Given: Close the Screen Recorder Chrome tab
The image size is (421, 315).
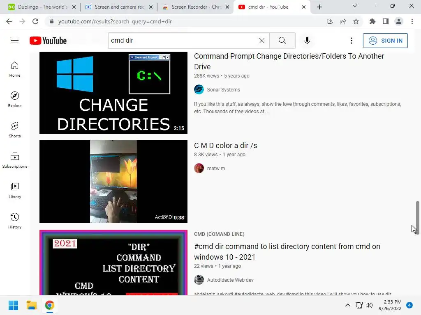Looking at the screenshot, I should (x=227, y=7).
